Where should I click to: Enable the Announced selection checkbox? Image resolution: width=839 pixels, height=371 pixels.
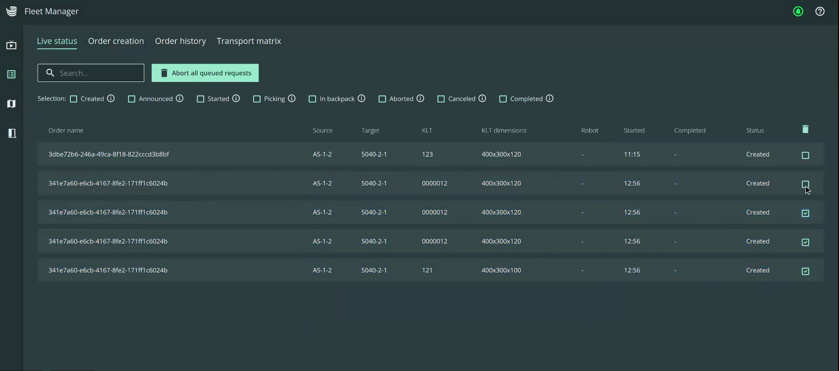tap(132, 99)
